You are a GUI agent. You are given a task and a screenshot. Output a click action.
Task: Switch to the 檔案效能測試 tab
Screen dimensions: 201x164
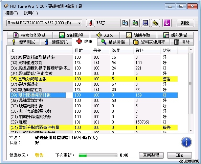pyautogui.click(x=30, y=35)
